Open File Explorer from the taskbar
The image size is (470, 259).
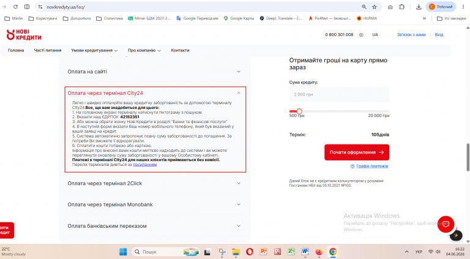[236, 252]
